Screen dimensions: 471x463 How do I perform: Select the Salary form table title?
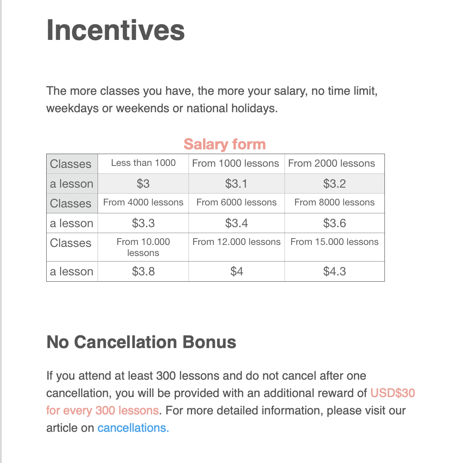(225, 144)
